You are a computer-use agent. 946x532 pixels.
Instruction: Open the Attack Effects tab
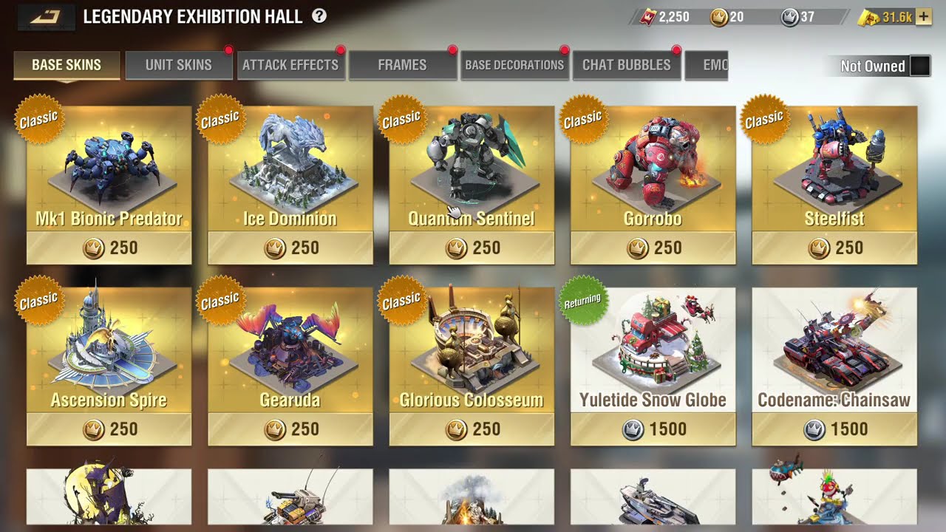(x=290, y=65)
